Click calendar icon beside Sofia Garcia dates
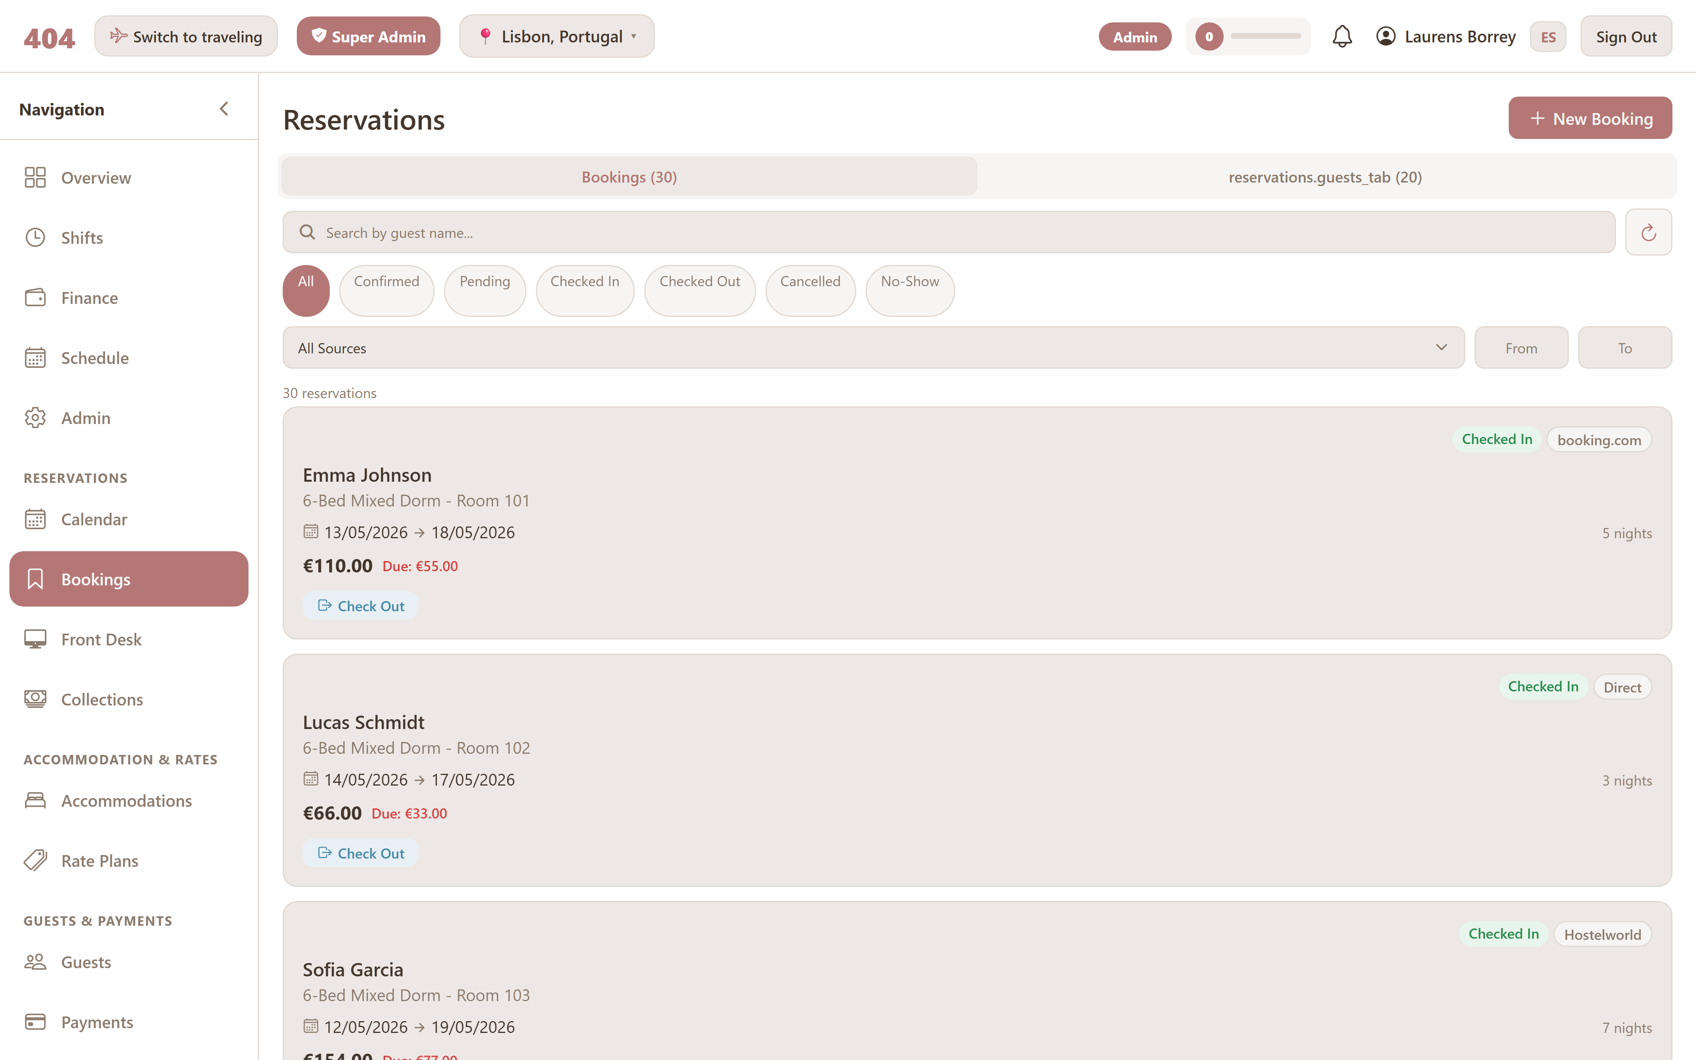1696x1060 pixels. pyautogui.click(x=311, y=1026)
